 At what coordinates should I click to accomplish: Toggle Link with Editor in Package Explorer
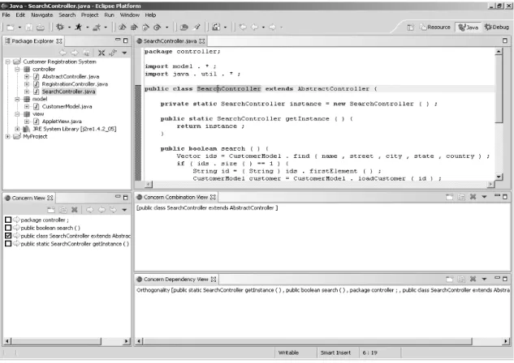(113, 53)
